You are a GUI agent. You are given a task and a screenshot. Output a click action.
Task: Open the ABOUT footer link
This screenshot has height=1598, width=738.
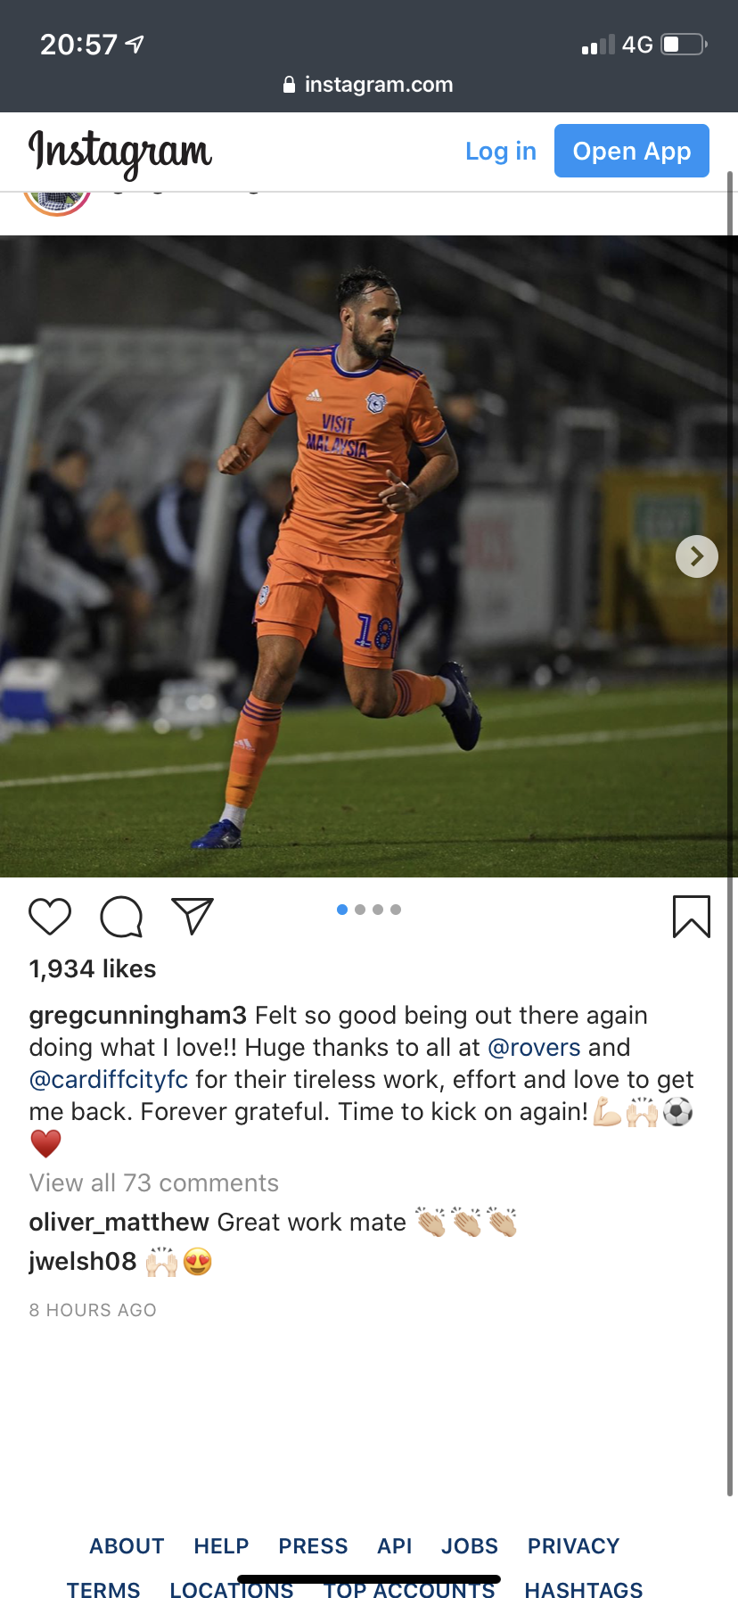pyautogui.click(x=127, y=1546)
